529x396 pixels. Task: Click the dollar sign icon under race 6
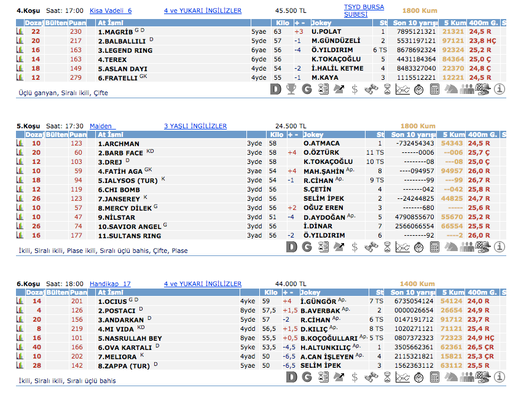[355, 377]
